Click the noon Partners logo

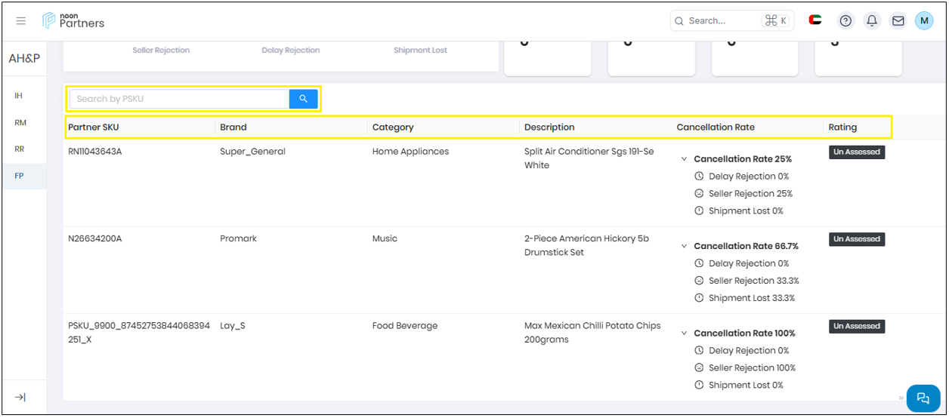pyautogui.click(x=73, y=20)
